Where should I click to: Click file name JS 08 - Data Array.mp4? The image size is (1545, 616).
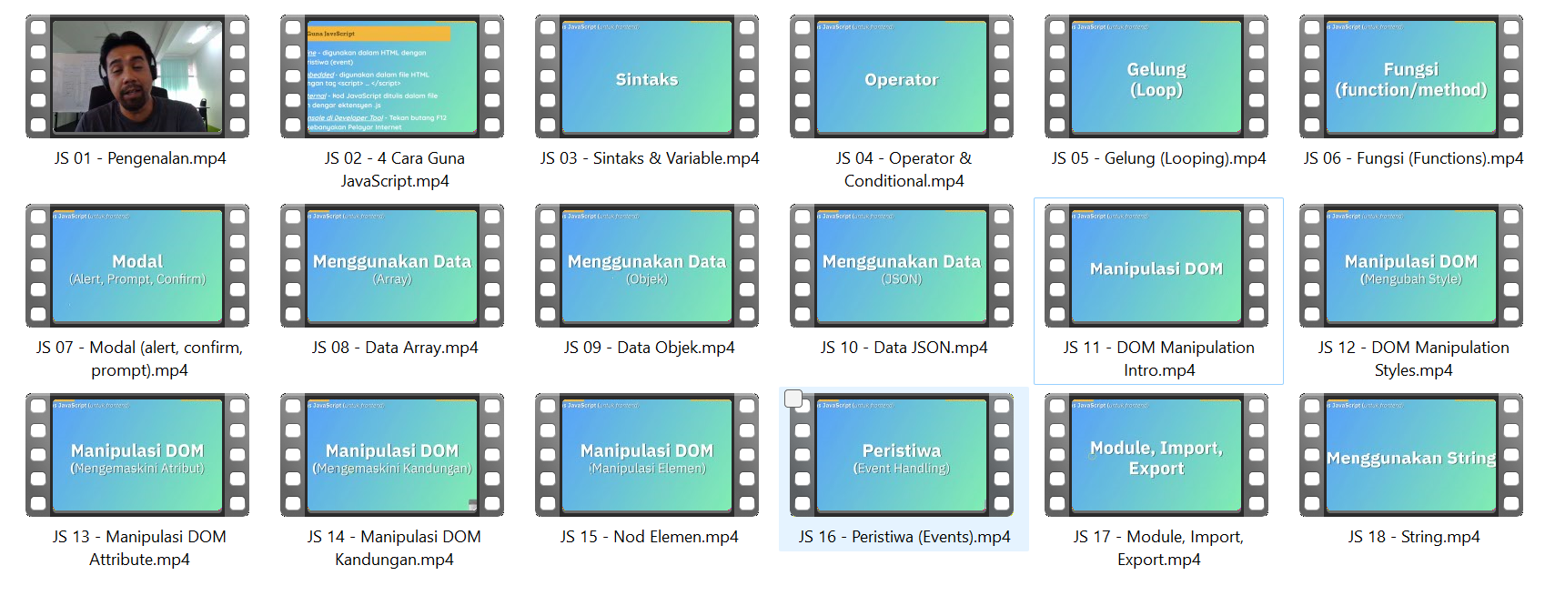pos(395,348)
